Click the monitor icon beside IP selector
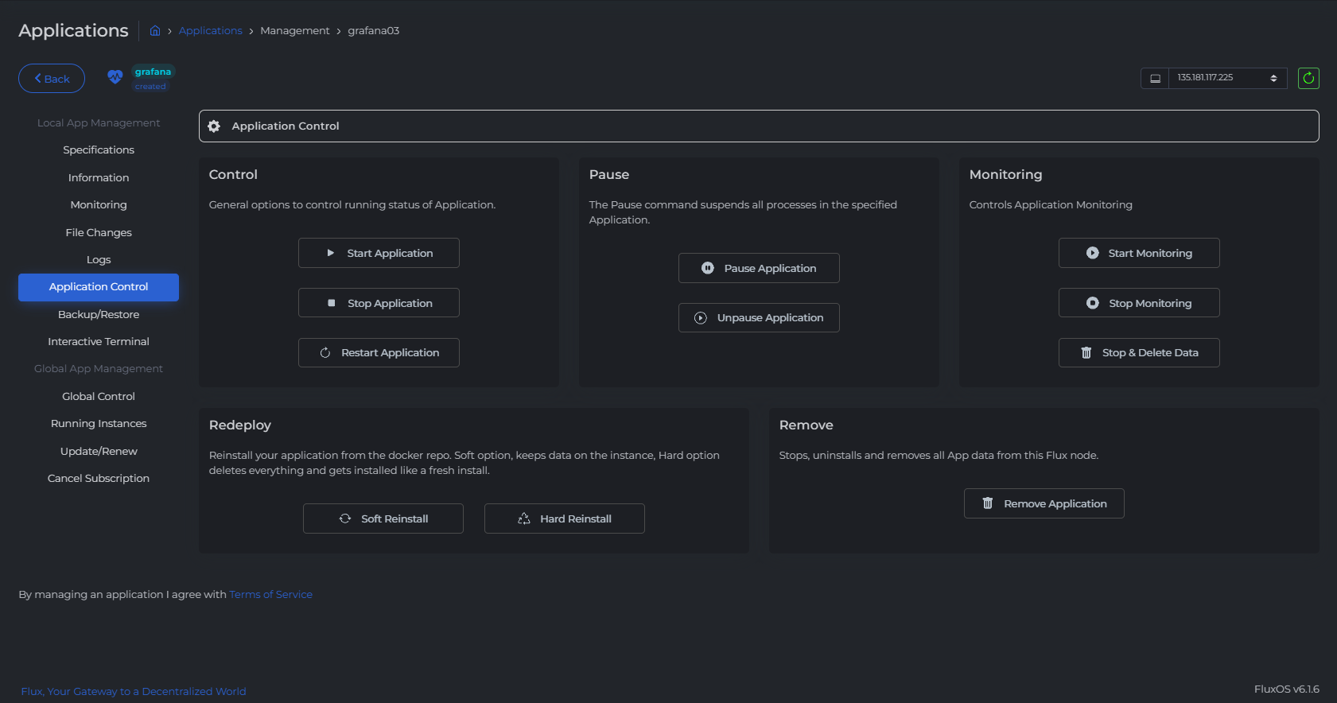1337x703 pixels. click(x=1155, y=78)
